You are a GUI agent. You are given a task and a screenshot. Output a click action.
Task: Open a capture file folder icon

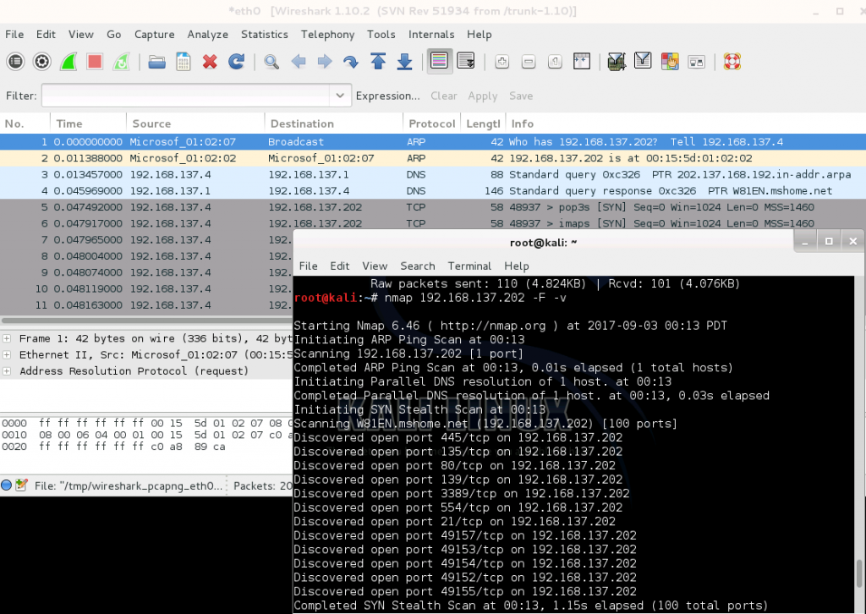(156, 61)
